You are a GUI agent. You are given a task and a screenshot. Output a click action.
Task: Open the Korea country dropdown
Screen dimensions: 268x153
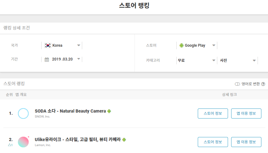point(62,45)
